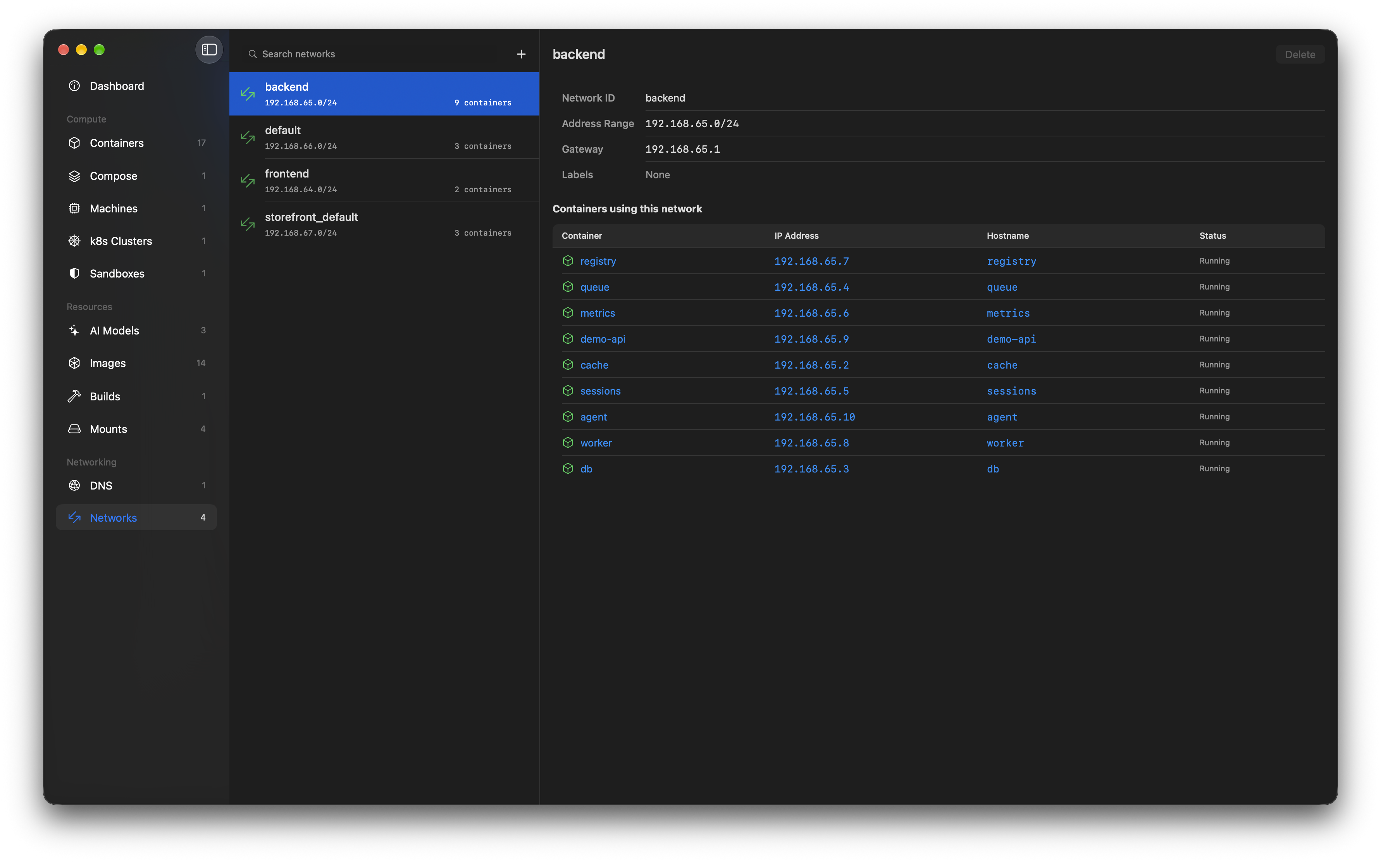Click the cube icon beside metrics
1381x862 pixels.
tap(568, 313)
